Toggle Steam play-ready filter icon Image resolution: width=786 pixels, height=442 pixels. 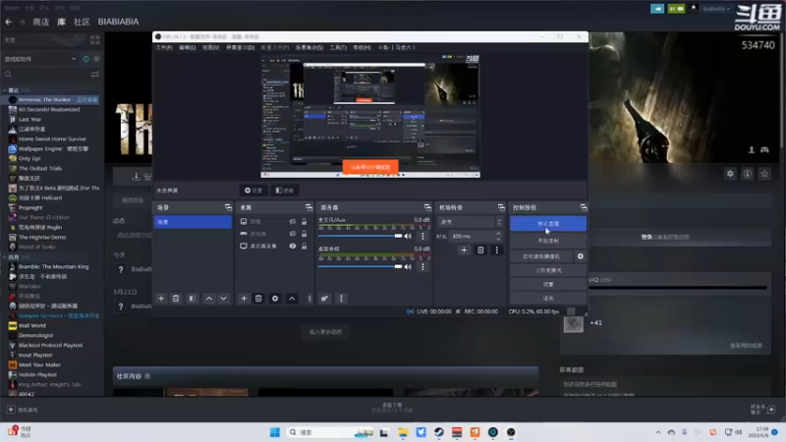pos(96,59)
